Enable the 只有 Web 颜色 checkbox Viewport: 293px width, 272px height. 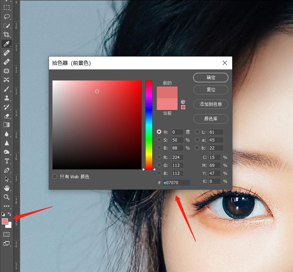pyautogui.click(x=55, y=177)
